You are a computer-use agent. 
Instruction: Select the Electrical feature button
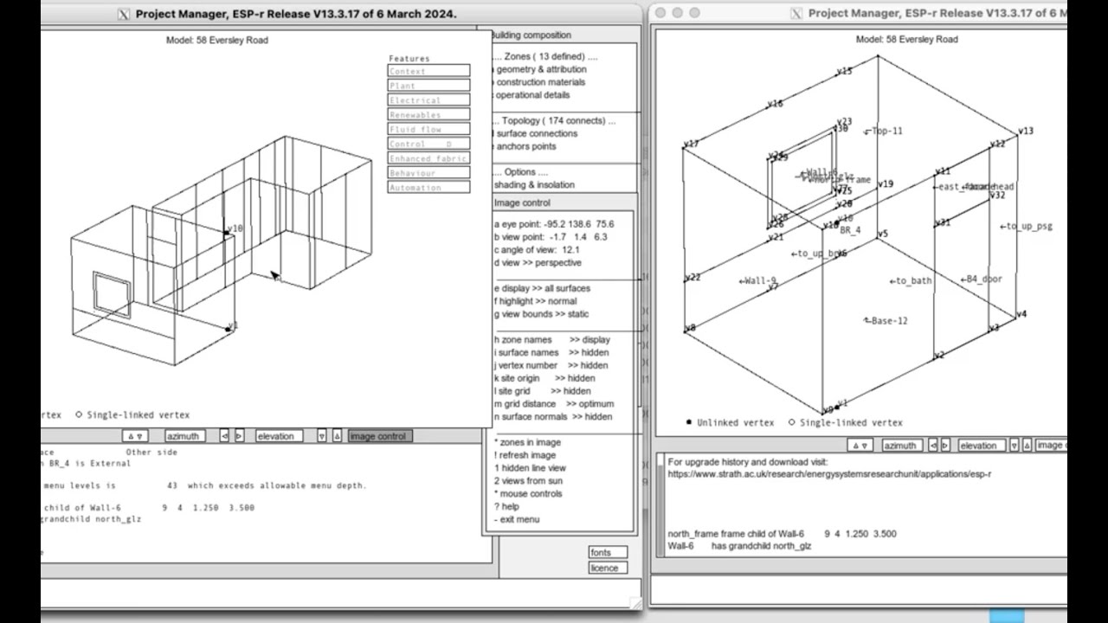(428, 100)
